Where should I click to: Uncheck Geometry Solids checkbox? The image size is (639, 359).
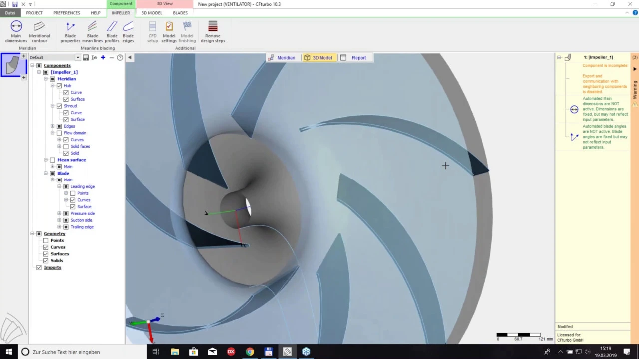[46, 261]
